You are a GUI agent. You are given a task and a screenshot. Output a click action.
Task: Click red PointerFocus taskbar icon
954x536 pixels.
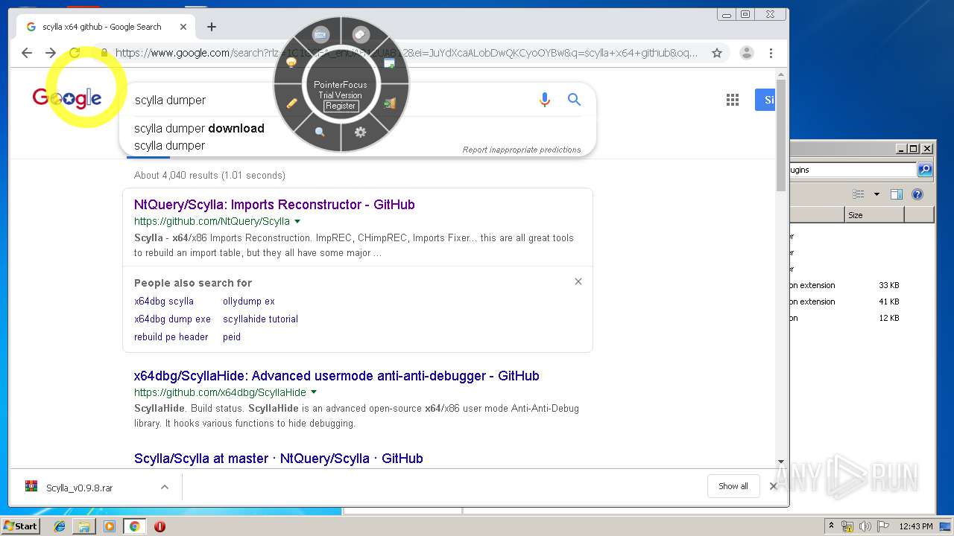[x=159, y=526]
